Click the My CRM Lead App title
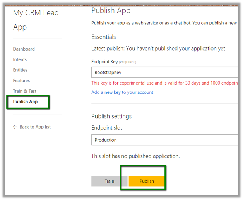243x200 pixels. [x=36, y=20]
